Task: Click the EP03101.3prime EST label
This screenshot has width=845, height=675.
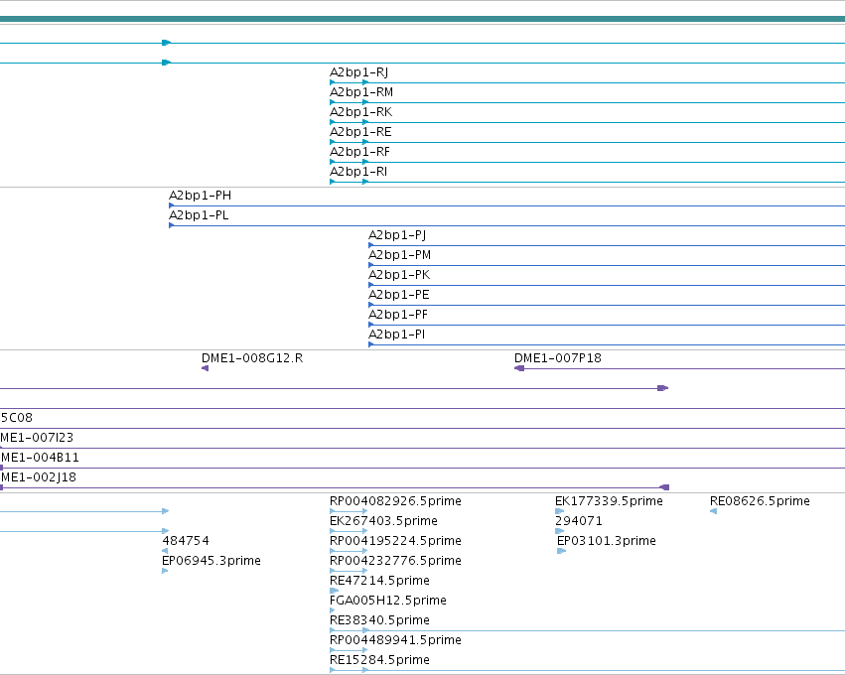Action: pos(607,541)
